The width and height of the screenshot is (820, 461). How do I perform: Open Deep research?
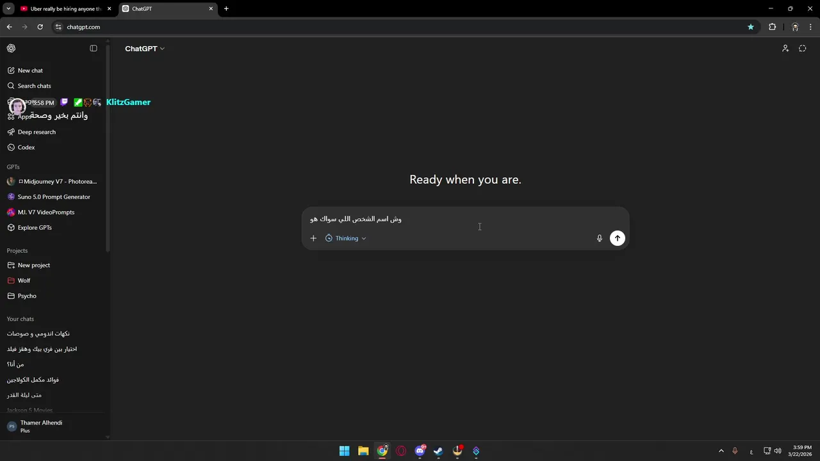[x=54, y=132]
